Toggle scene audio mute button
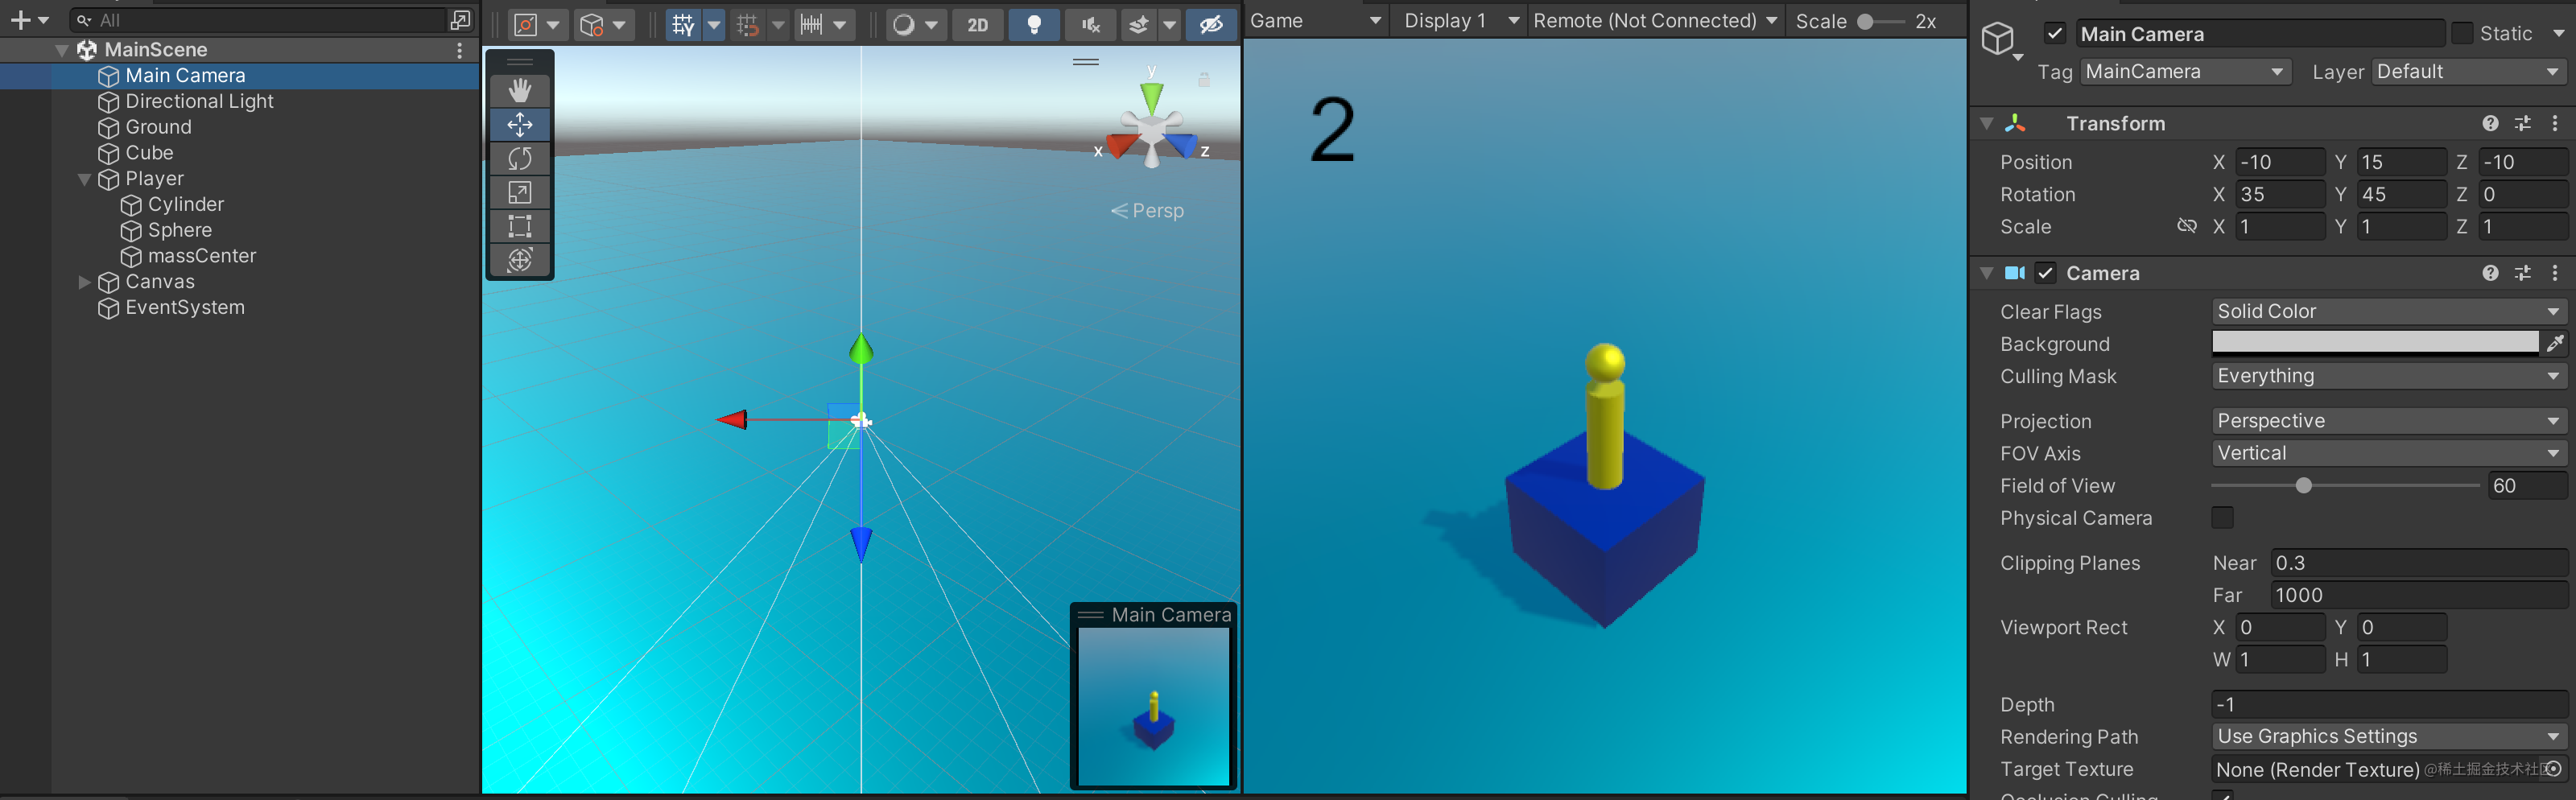 coord(1090,25)
